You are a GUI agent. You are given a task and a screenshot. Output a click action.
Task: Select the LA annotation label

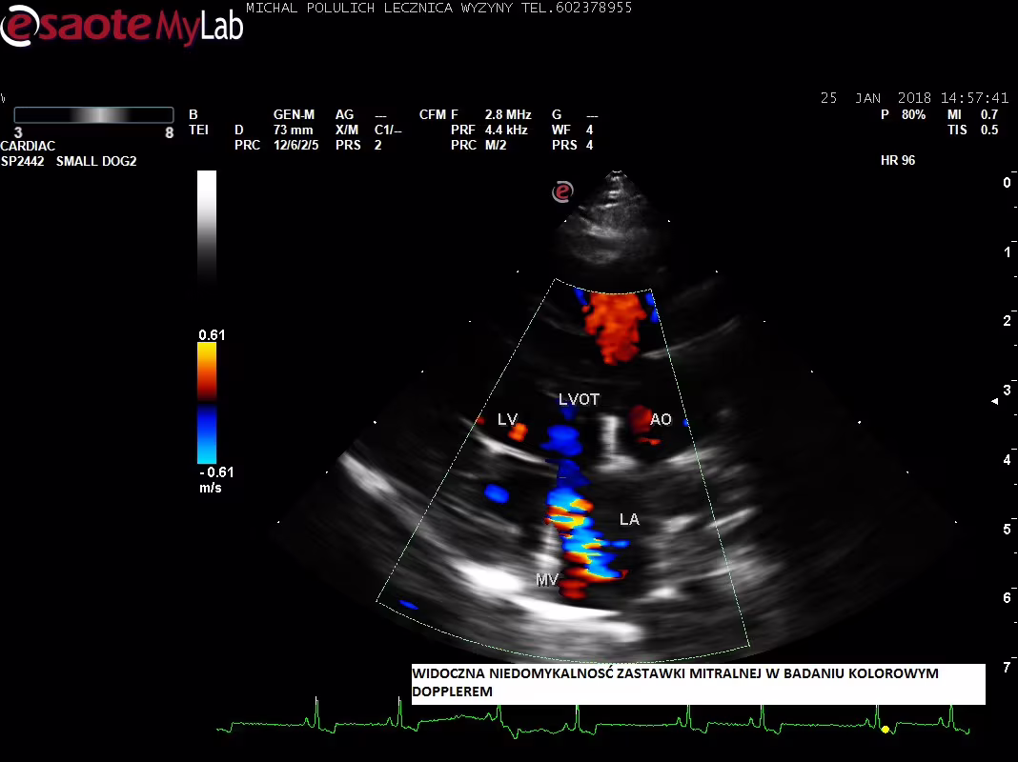629,520
